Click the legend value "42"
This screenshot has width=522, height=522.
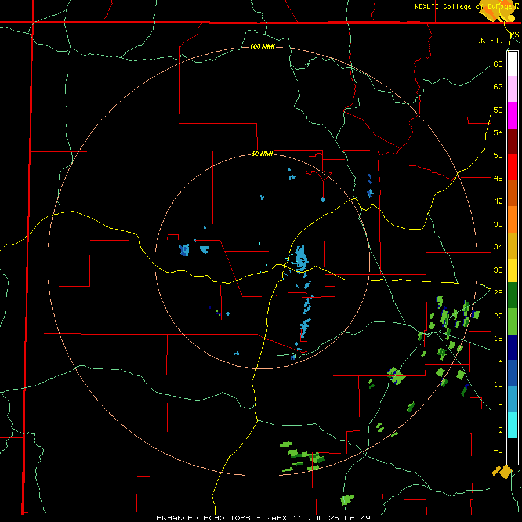[x=498, y=201]
